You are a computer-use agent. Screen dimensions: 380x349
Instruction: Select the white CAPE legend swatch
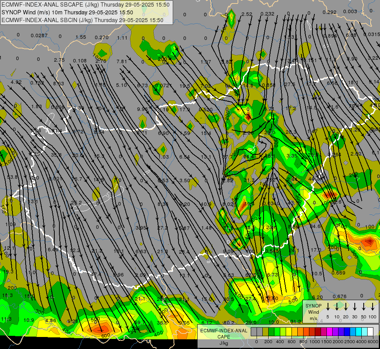click(370, 332)
